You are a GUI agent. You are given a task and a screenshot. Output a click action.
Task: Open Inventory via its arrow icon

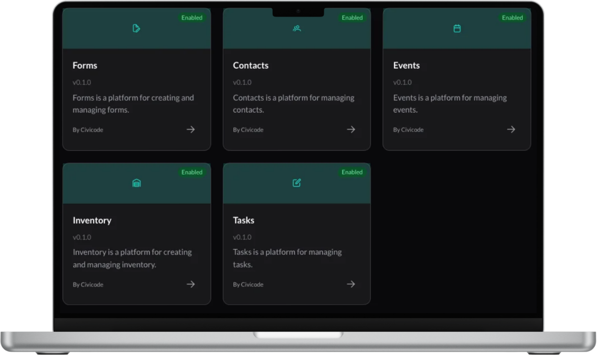pos(191,284)
